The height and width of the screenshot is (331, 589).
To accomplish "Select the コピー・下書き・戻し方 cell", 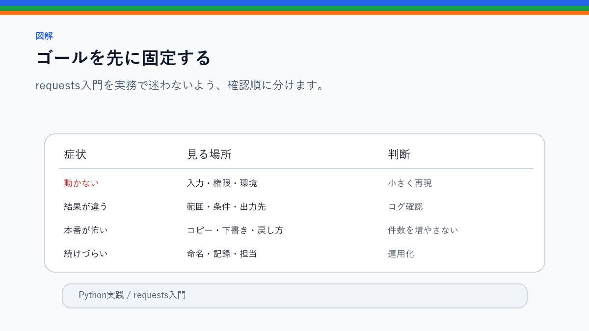I will (x=235, y=230).
